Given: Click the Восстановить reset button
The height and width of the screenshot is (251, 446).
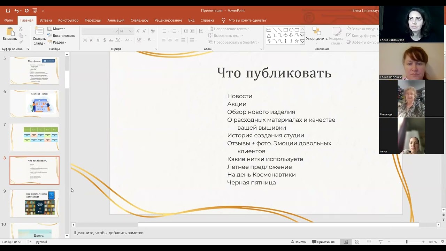Looking at the screenshot, I should coord(61,36).
